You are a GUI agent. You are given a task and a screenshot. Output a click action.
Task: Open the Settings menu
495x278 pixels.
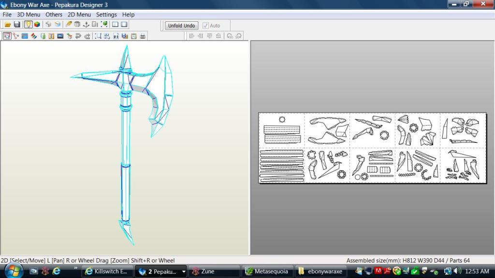pos(106,14)
